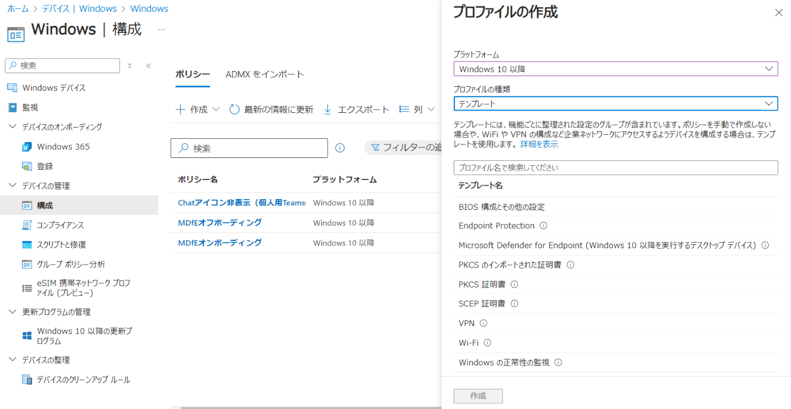The width and height of the screenshot is (791, 409).
Task: Click the last Windows breadcrumb link
Action: (149, 8)
